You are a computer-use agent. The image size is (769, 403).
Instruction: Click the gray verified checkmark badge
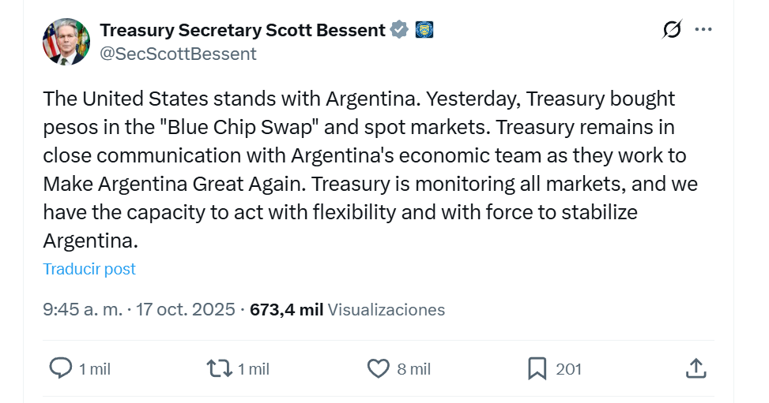(x=400, y=30)
